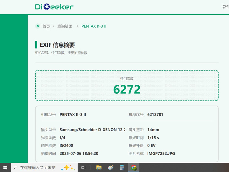
Task: Click the 镜头型号 label
Action: (x=48, y=130)
